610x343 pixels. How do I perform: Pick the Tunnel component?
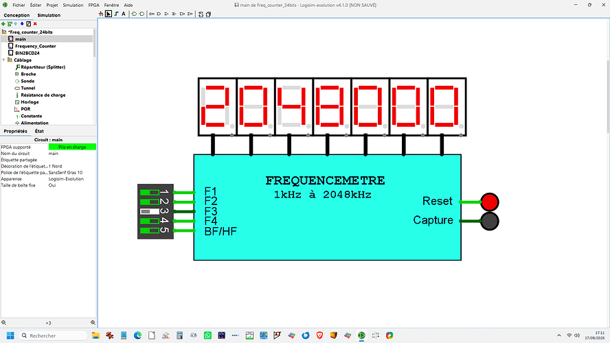(27, 88)
